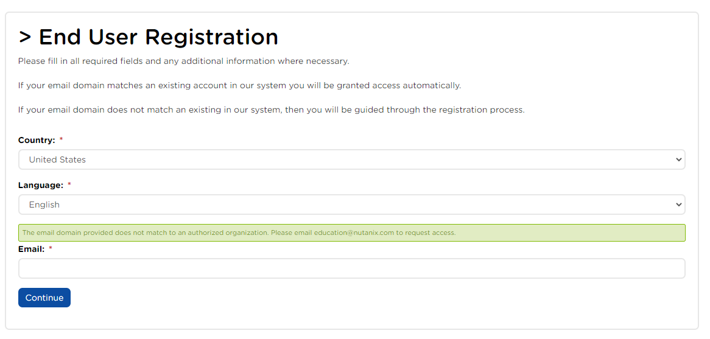Viewport: 710px width, 339px height.
Task: Click the red asterisk beside Country
Action: tap(61, 140)
